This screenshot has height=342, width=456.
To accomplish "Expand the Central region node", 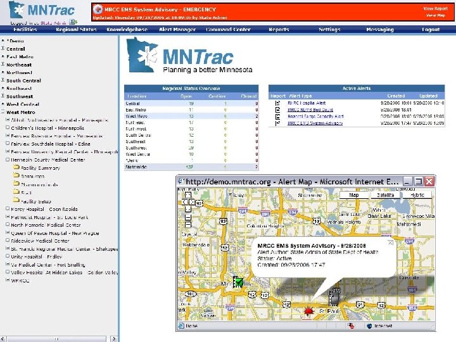I will tap(3, 49).
